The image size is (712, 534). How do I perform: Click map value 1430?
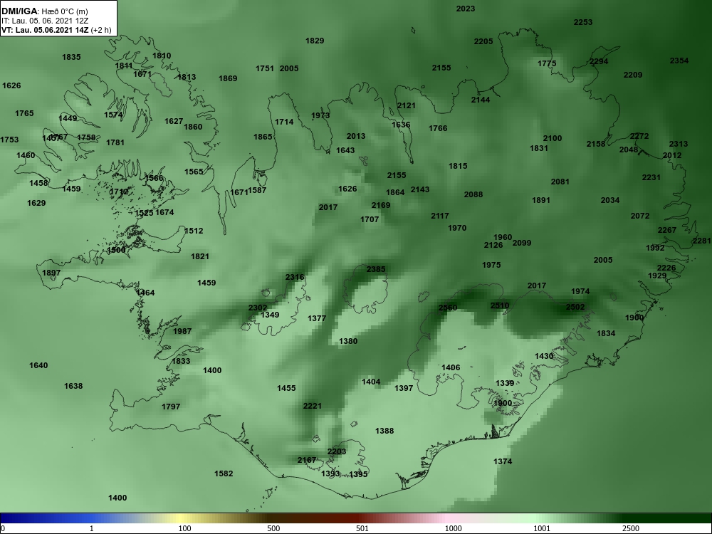coord(544,357)
